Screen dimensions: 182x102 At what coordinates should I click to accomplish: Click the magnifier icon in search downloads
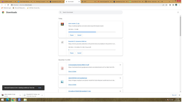61,12
